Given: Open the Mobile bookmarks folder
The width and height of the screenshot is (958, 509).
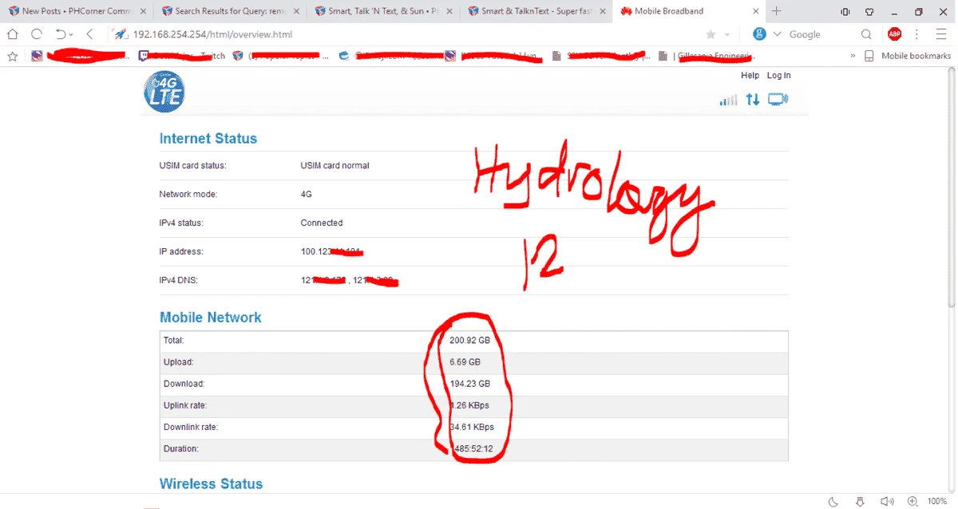Looking at the screenshot, I should click(x=909, y=56).
